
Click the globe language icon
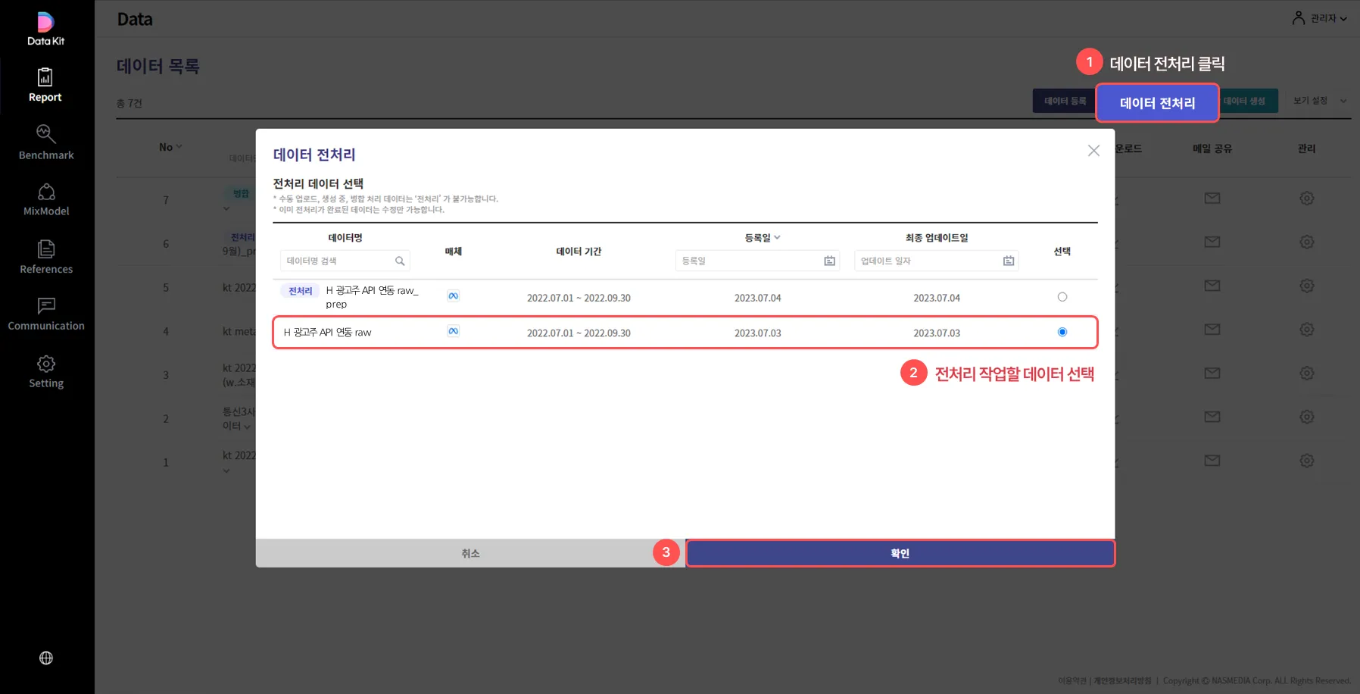point(46,658)
